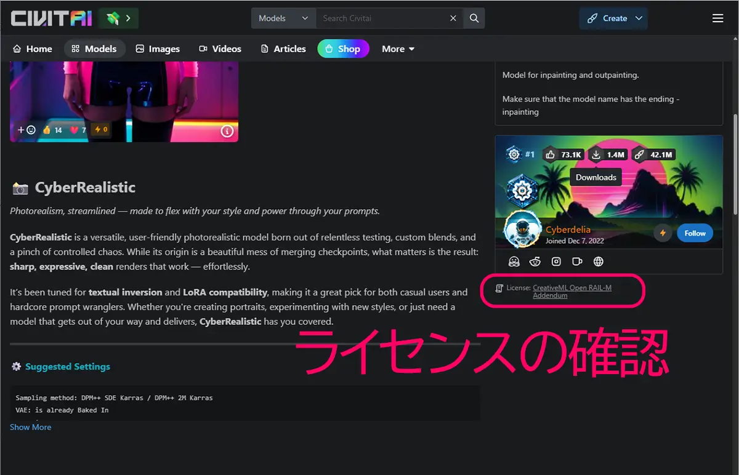The image size is (739, 475).
Task: Click the thumbs-up reaction showing 14
Action: [52, 130]
